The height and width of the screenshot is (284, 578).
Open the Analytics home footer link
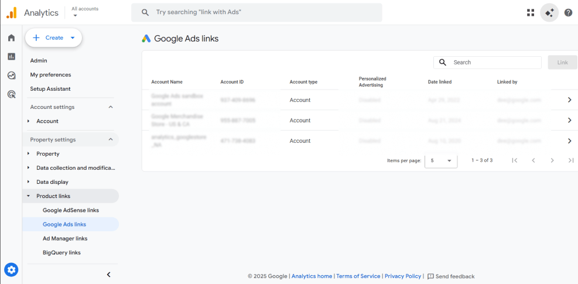[312, 276]
